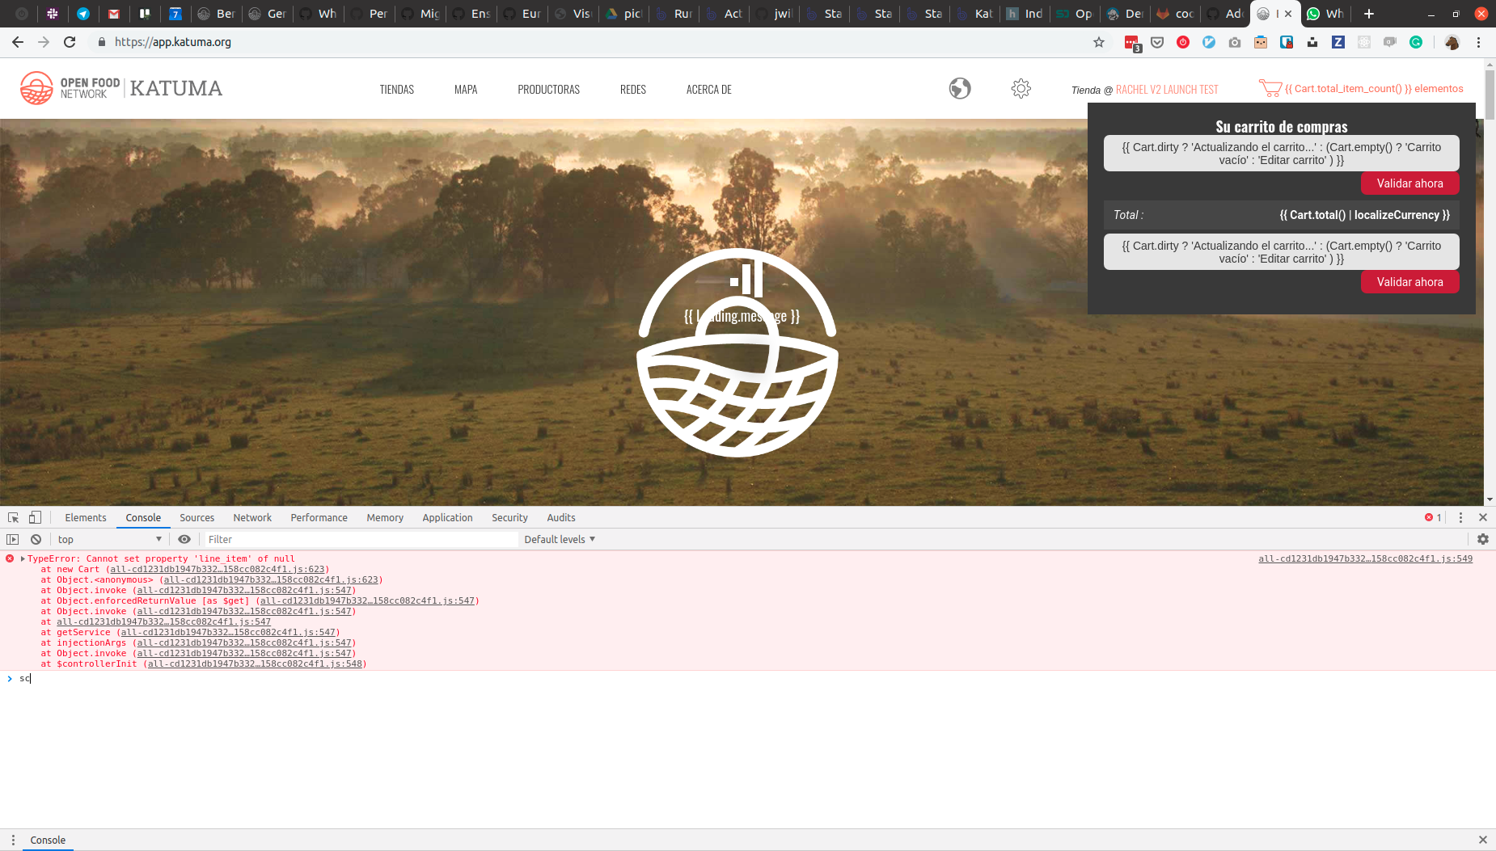Open the globe language selector
The width and height of the screenshot is (1496, 851).
960,88
